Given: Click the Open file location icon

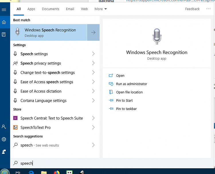Looking at the screenshot, I should coord(111,92).
